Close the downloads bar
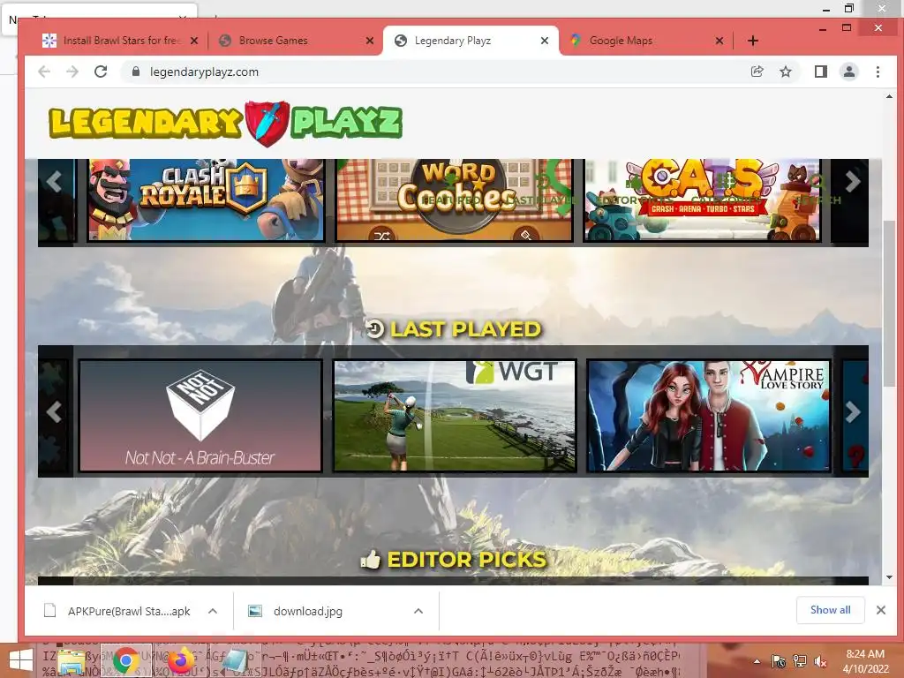This screenshot has width=904, height=678. click(880, 610)
